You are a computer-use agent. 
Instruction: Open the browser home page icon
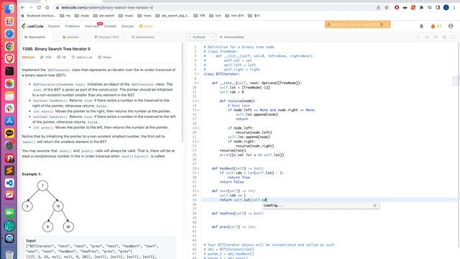[47, 7]
